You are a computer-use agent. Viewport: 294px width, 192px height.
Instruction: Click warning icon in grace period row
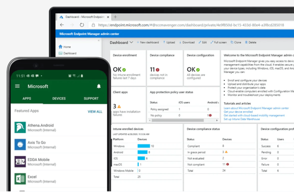tap(226, 152)
